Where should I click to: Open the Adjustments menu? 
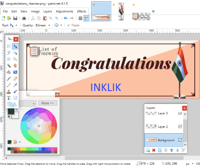pos(64,11)
